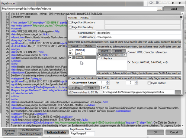Click Hide Match Panel button
The height and width of the screenshot is (138, 186).
pyautogui.click(x=30, y=130)
